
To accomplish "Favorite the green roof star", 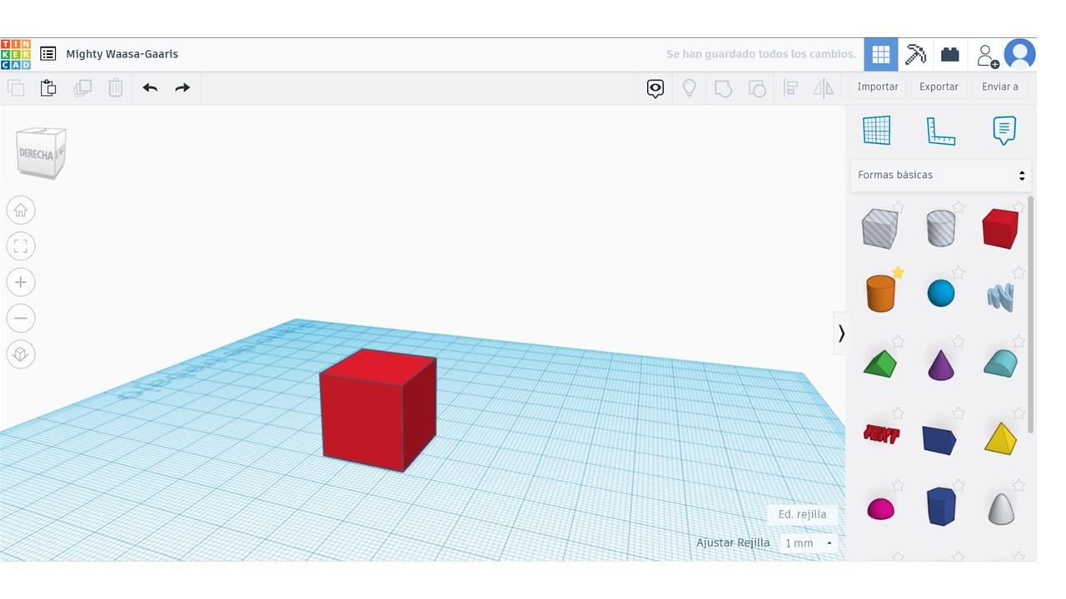I will tap(898, 341).
